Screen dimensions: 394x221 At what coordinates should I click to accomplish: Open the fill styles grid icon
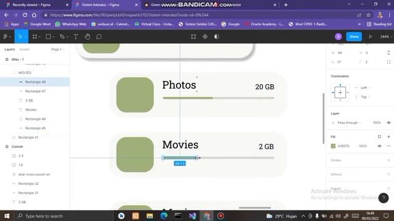(x=379, y=136)
